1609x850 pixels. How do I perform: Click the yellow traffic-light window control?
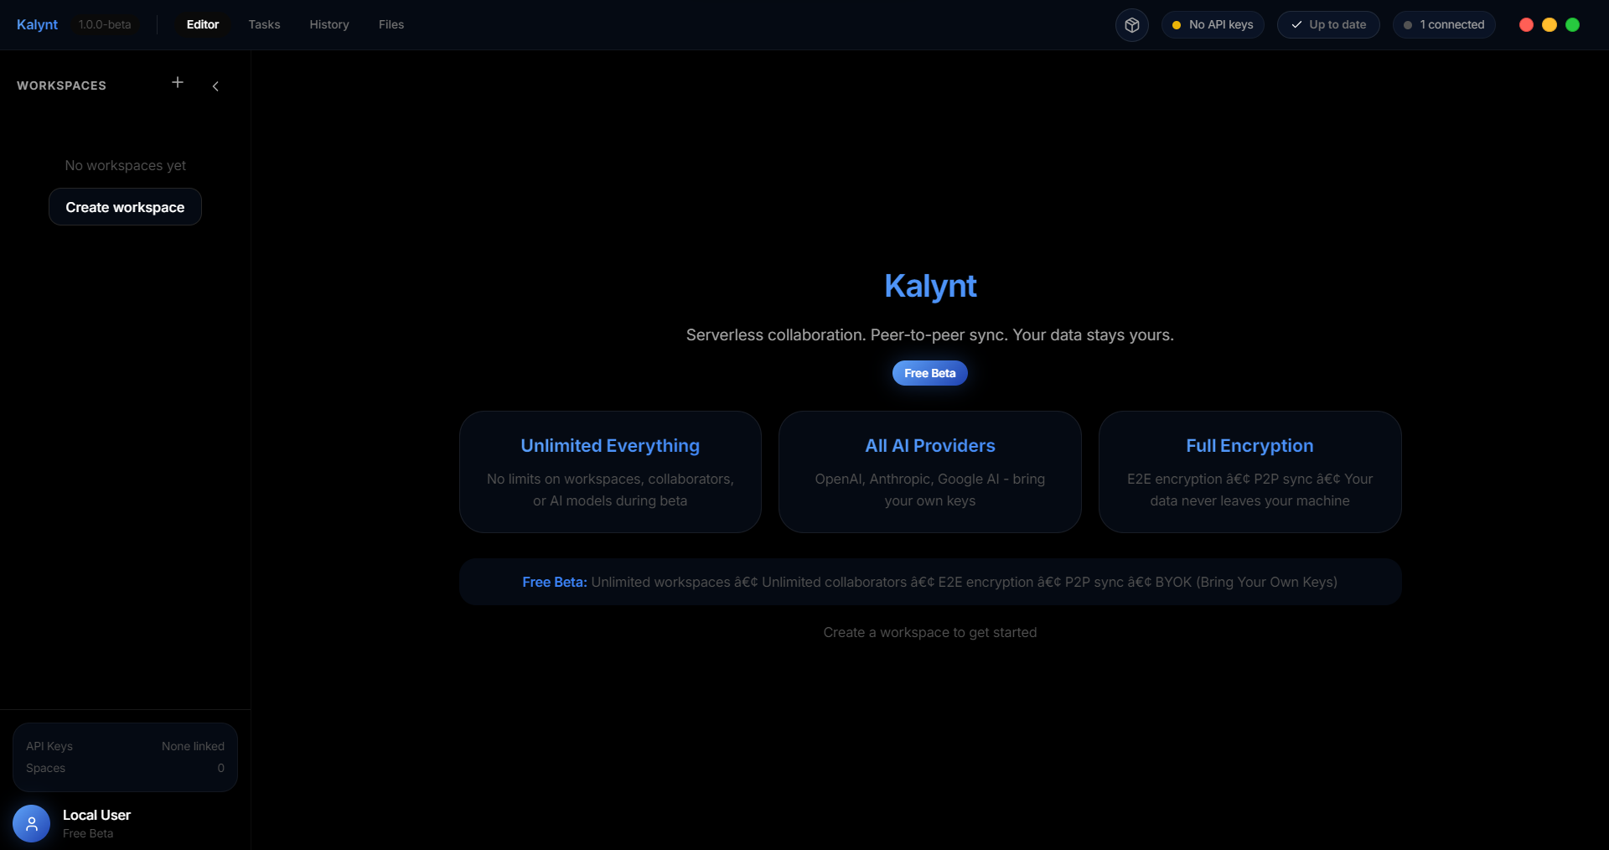(x=1550, y=25)
